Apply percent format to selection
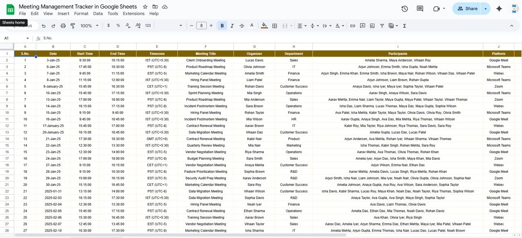 (x=118, y=25)
